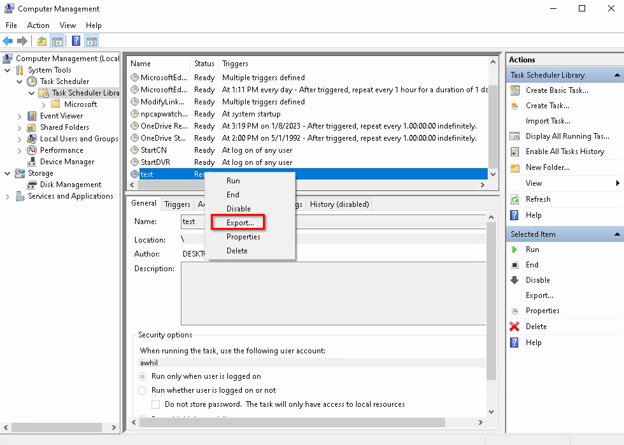624x445 pixels.
Task: Click the Services and Applications icon
Action: pos(20,196)
